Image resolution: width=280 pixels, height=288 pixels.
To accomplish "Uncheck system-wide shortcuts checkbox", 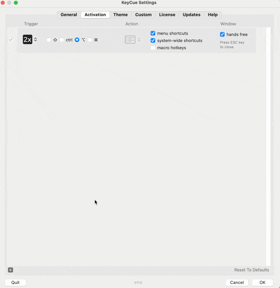I will tap(153, 40).
